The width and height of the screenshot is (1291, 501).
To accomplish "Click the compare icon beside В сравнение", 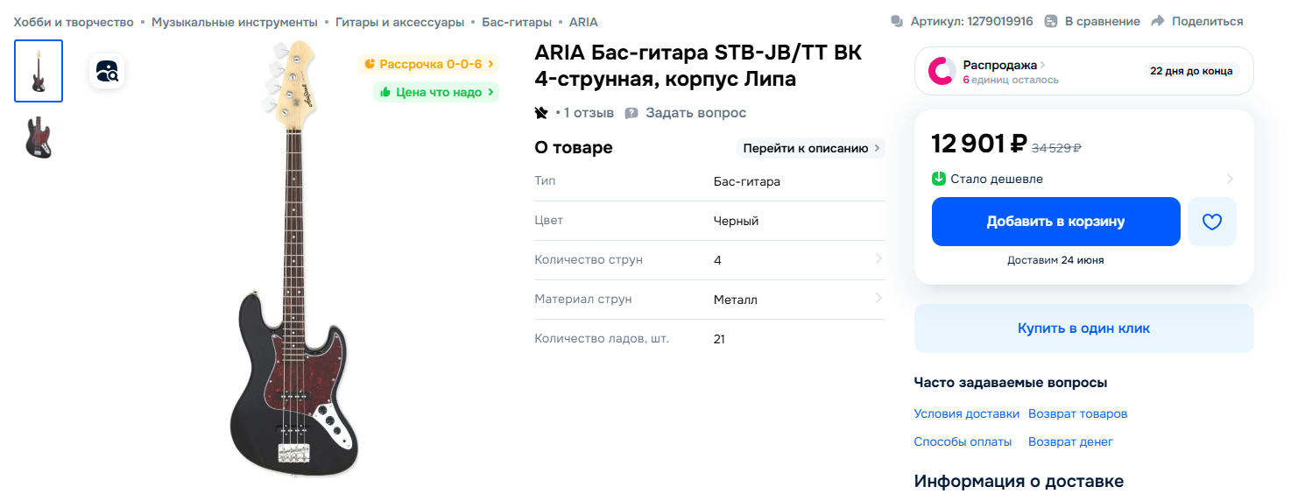I will 1052,21.
